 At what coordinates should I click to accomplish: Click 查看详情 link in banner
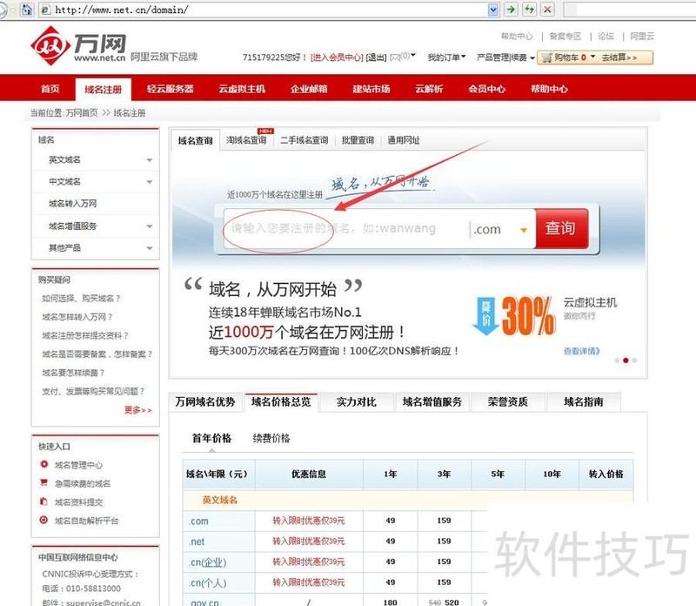tap(581, 352)
